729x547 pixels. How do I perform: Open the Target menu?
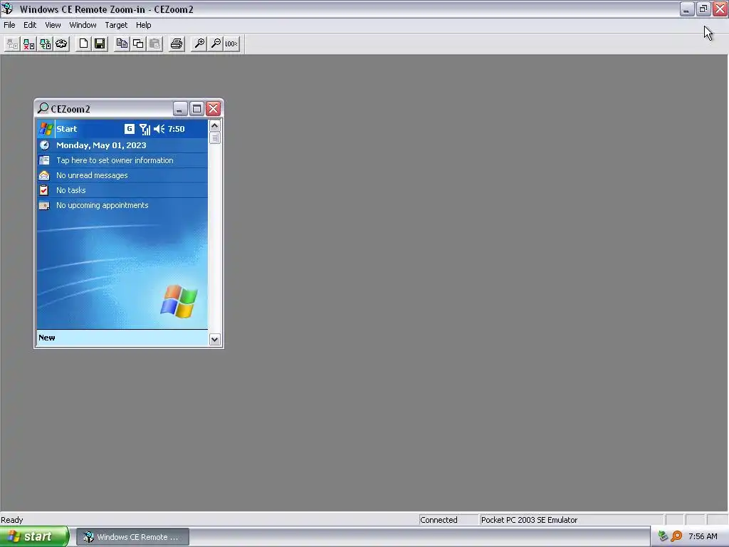click(x=116, y=25)
